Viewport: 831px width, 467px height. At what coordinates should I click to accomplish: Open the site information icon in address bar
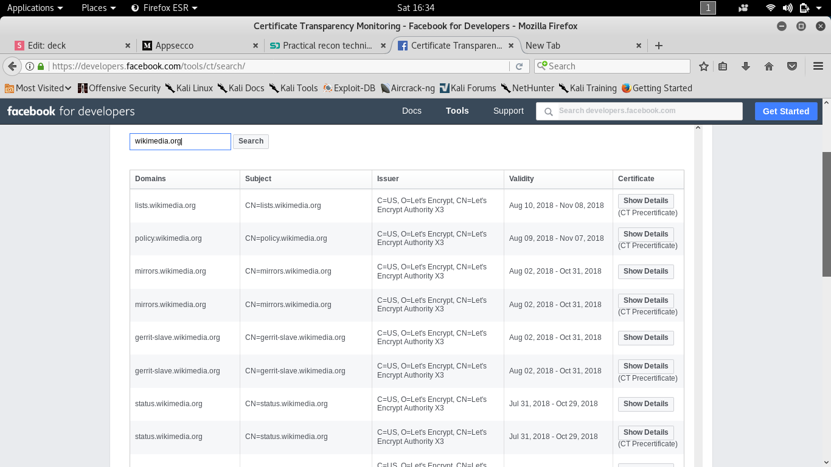[x=29, y=66]
